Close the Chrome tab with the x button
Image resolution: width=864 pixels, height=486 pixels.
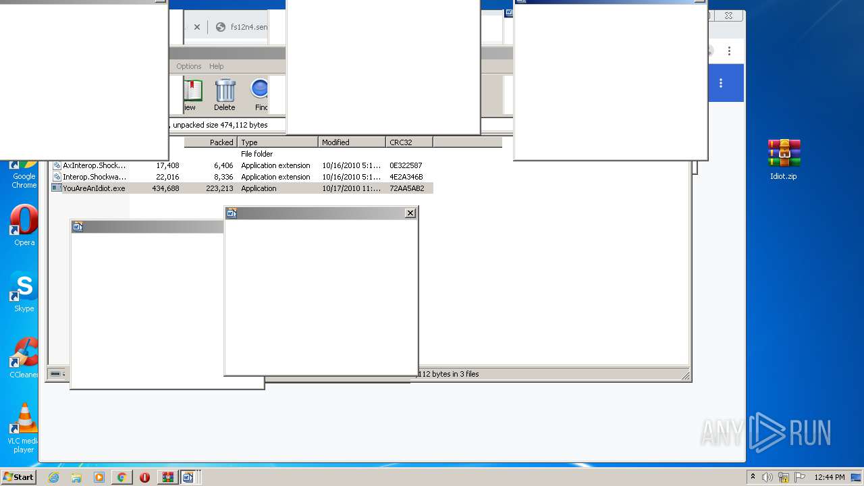pyautogui.click(x=197, y=27)
